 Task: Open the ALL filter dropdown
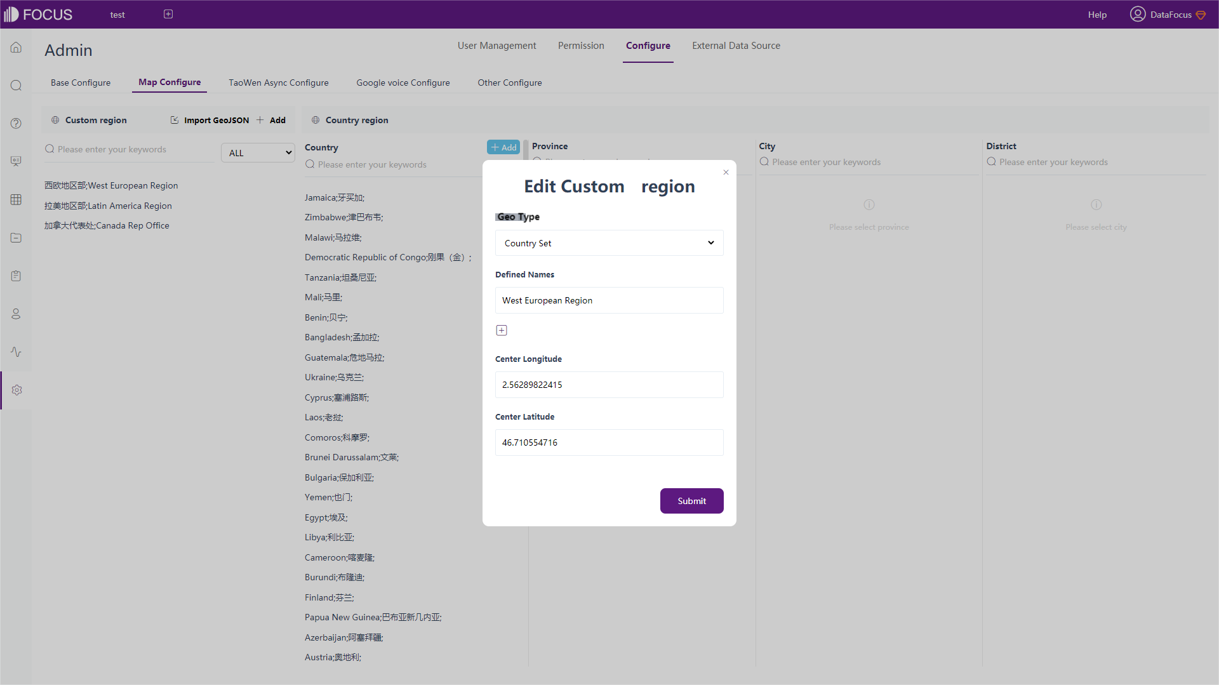click(258, 153)
